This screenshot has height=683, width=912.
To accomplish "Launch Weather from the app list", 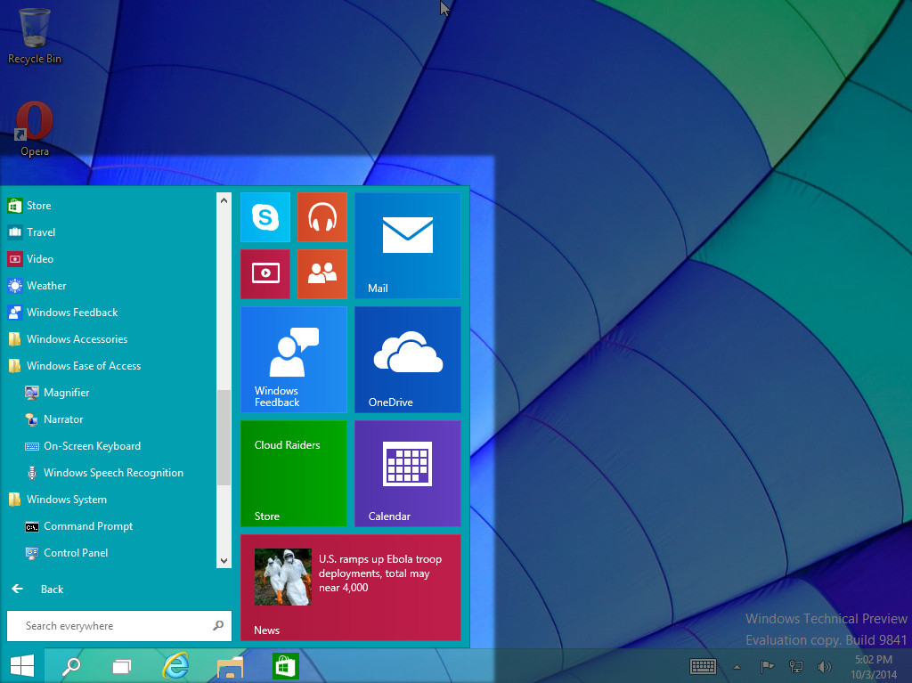I will (110, 286).
